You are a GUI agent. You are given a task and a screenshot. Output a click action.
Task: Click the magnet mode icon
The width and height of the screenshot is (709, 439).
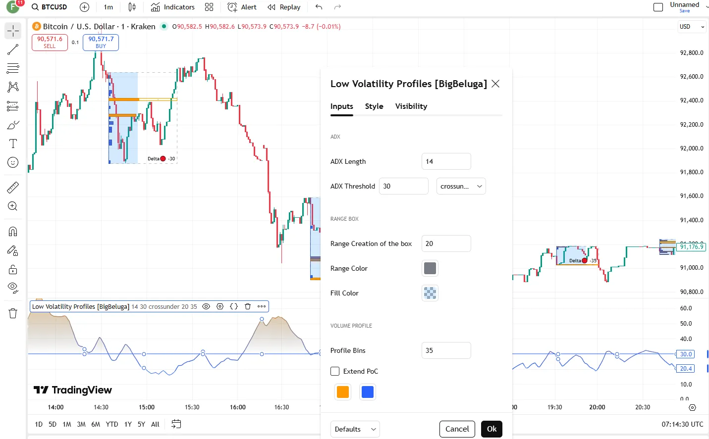pos(13,232)
